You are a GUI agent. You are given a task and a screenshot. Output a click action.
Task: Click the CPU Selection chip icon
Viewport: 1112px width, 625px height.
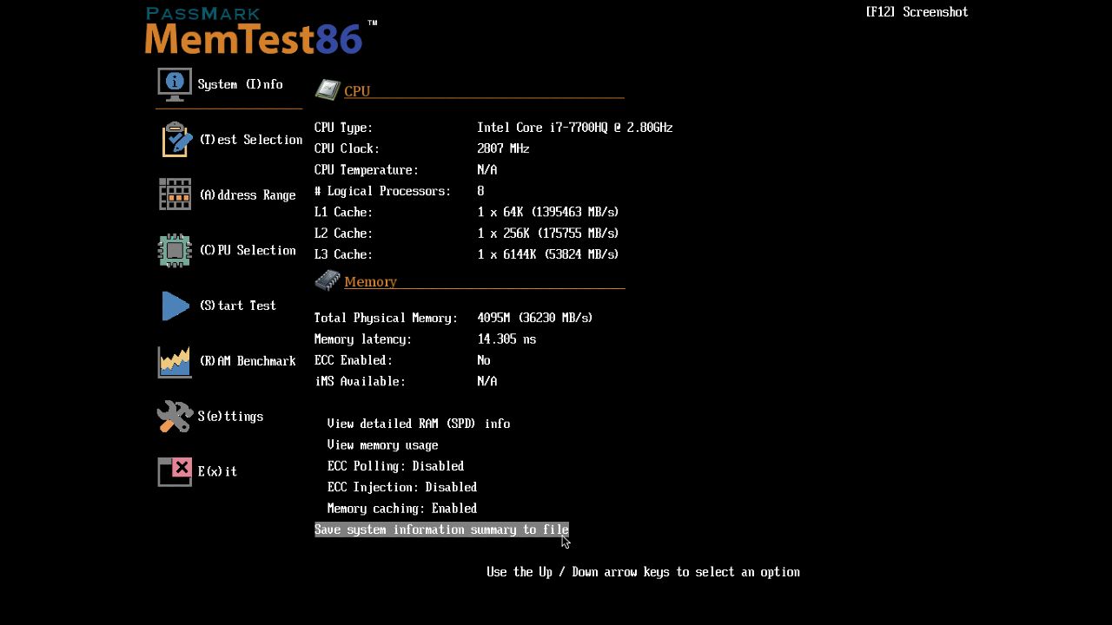point(175,250)
